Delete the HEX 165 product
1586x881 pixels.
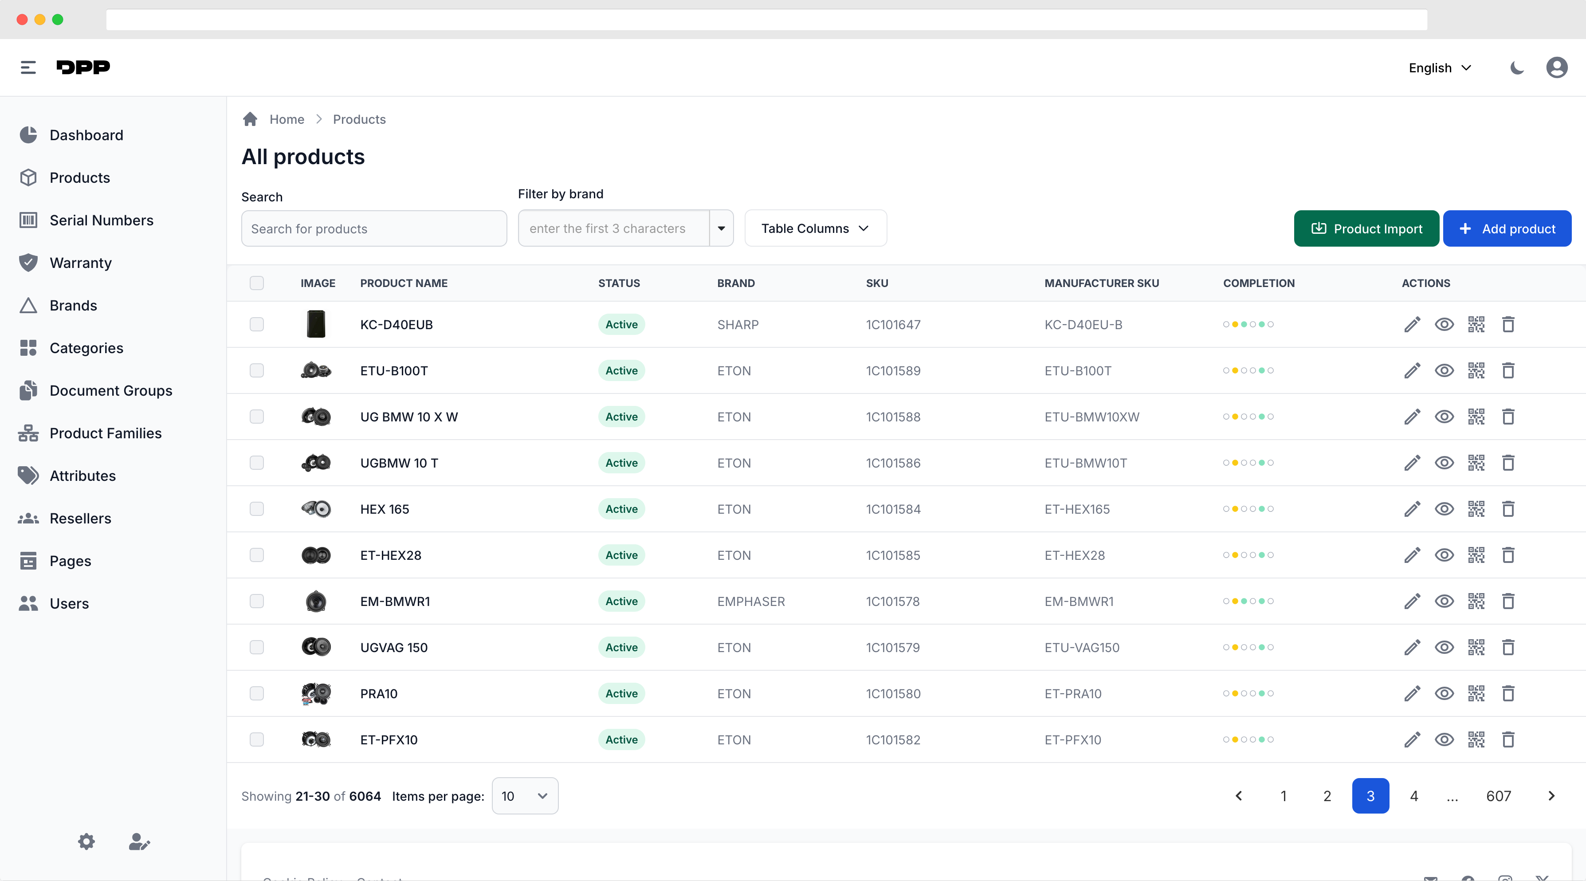(x=1508, y=509)
